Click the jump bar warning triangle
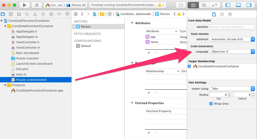 click(179, 14)
